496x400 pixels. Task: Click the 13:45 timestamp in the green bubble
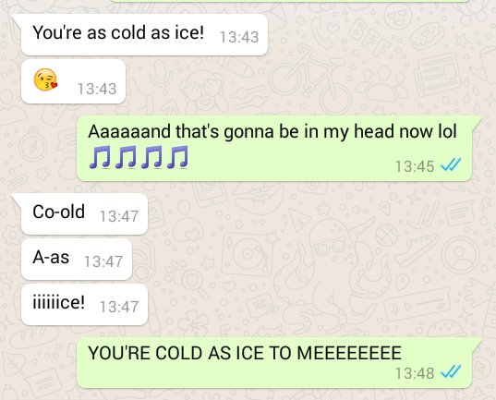coord(415,166)
